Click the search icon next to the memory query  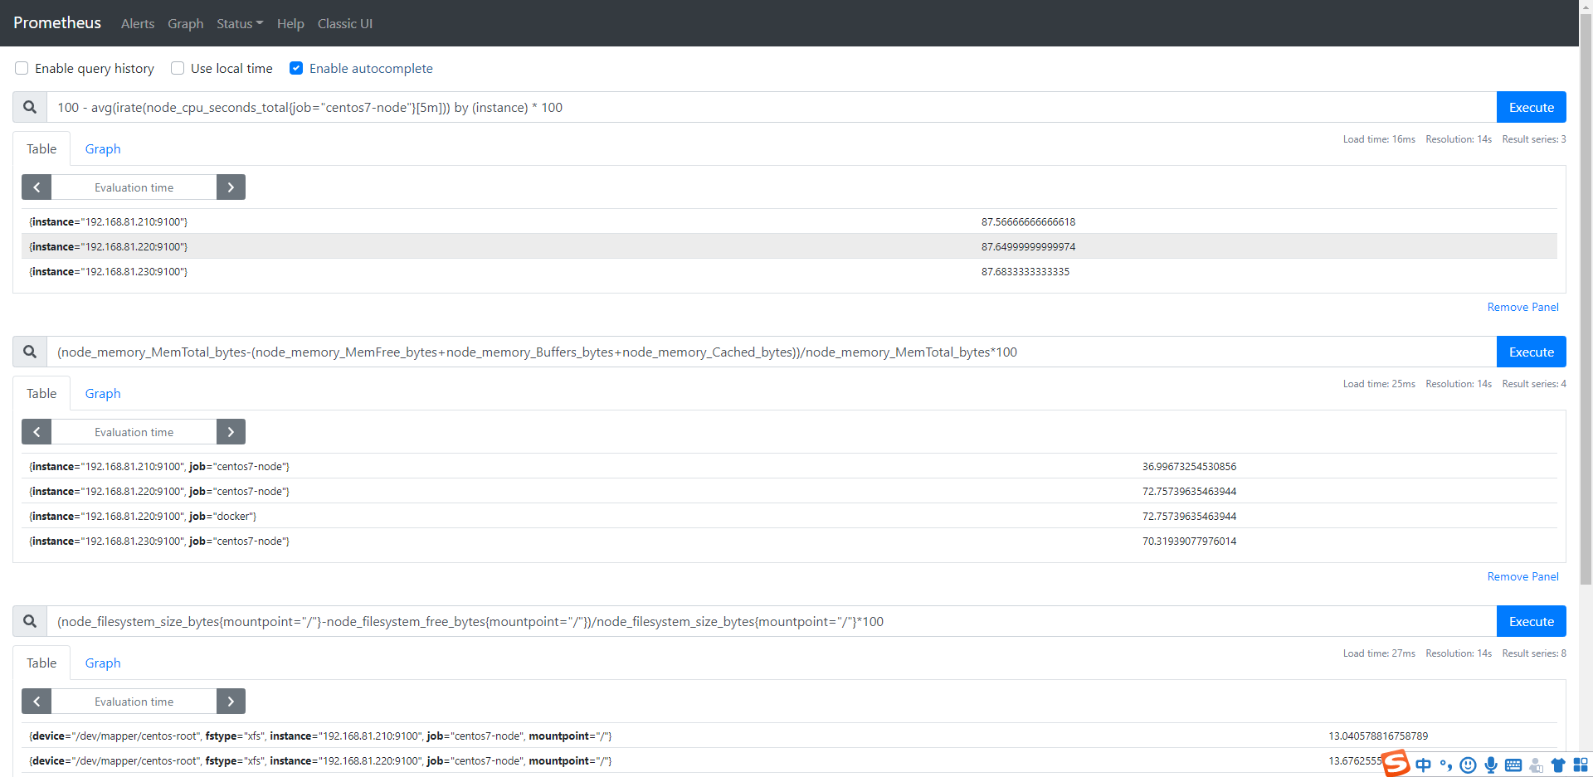coord(29,352)
